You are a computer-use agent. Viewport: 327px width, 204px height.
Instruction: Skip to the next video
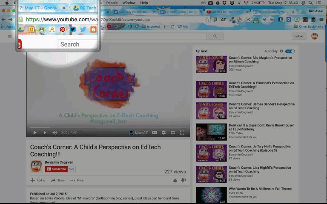46,133
